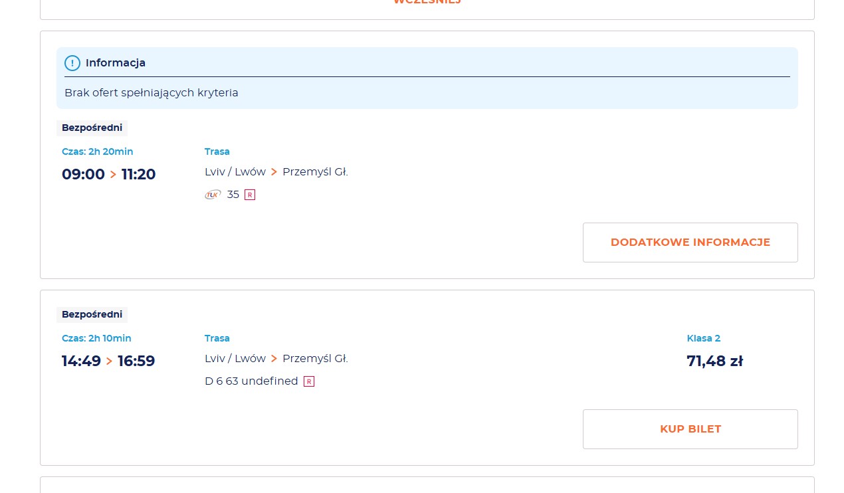Screen dimensions: 844x493
Task: Select the 09:00 departure time
Action: tap(83, 174)
